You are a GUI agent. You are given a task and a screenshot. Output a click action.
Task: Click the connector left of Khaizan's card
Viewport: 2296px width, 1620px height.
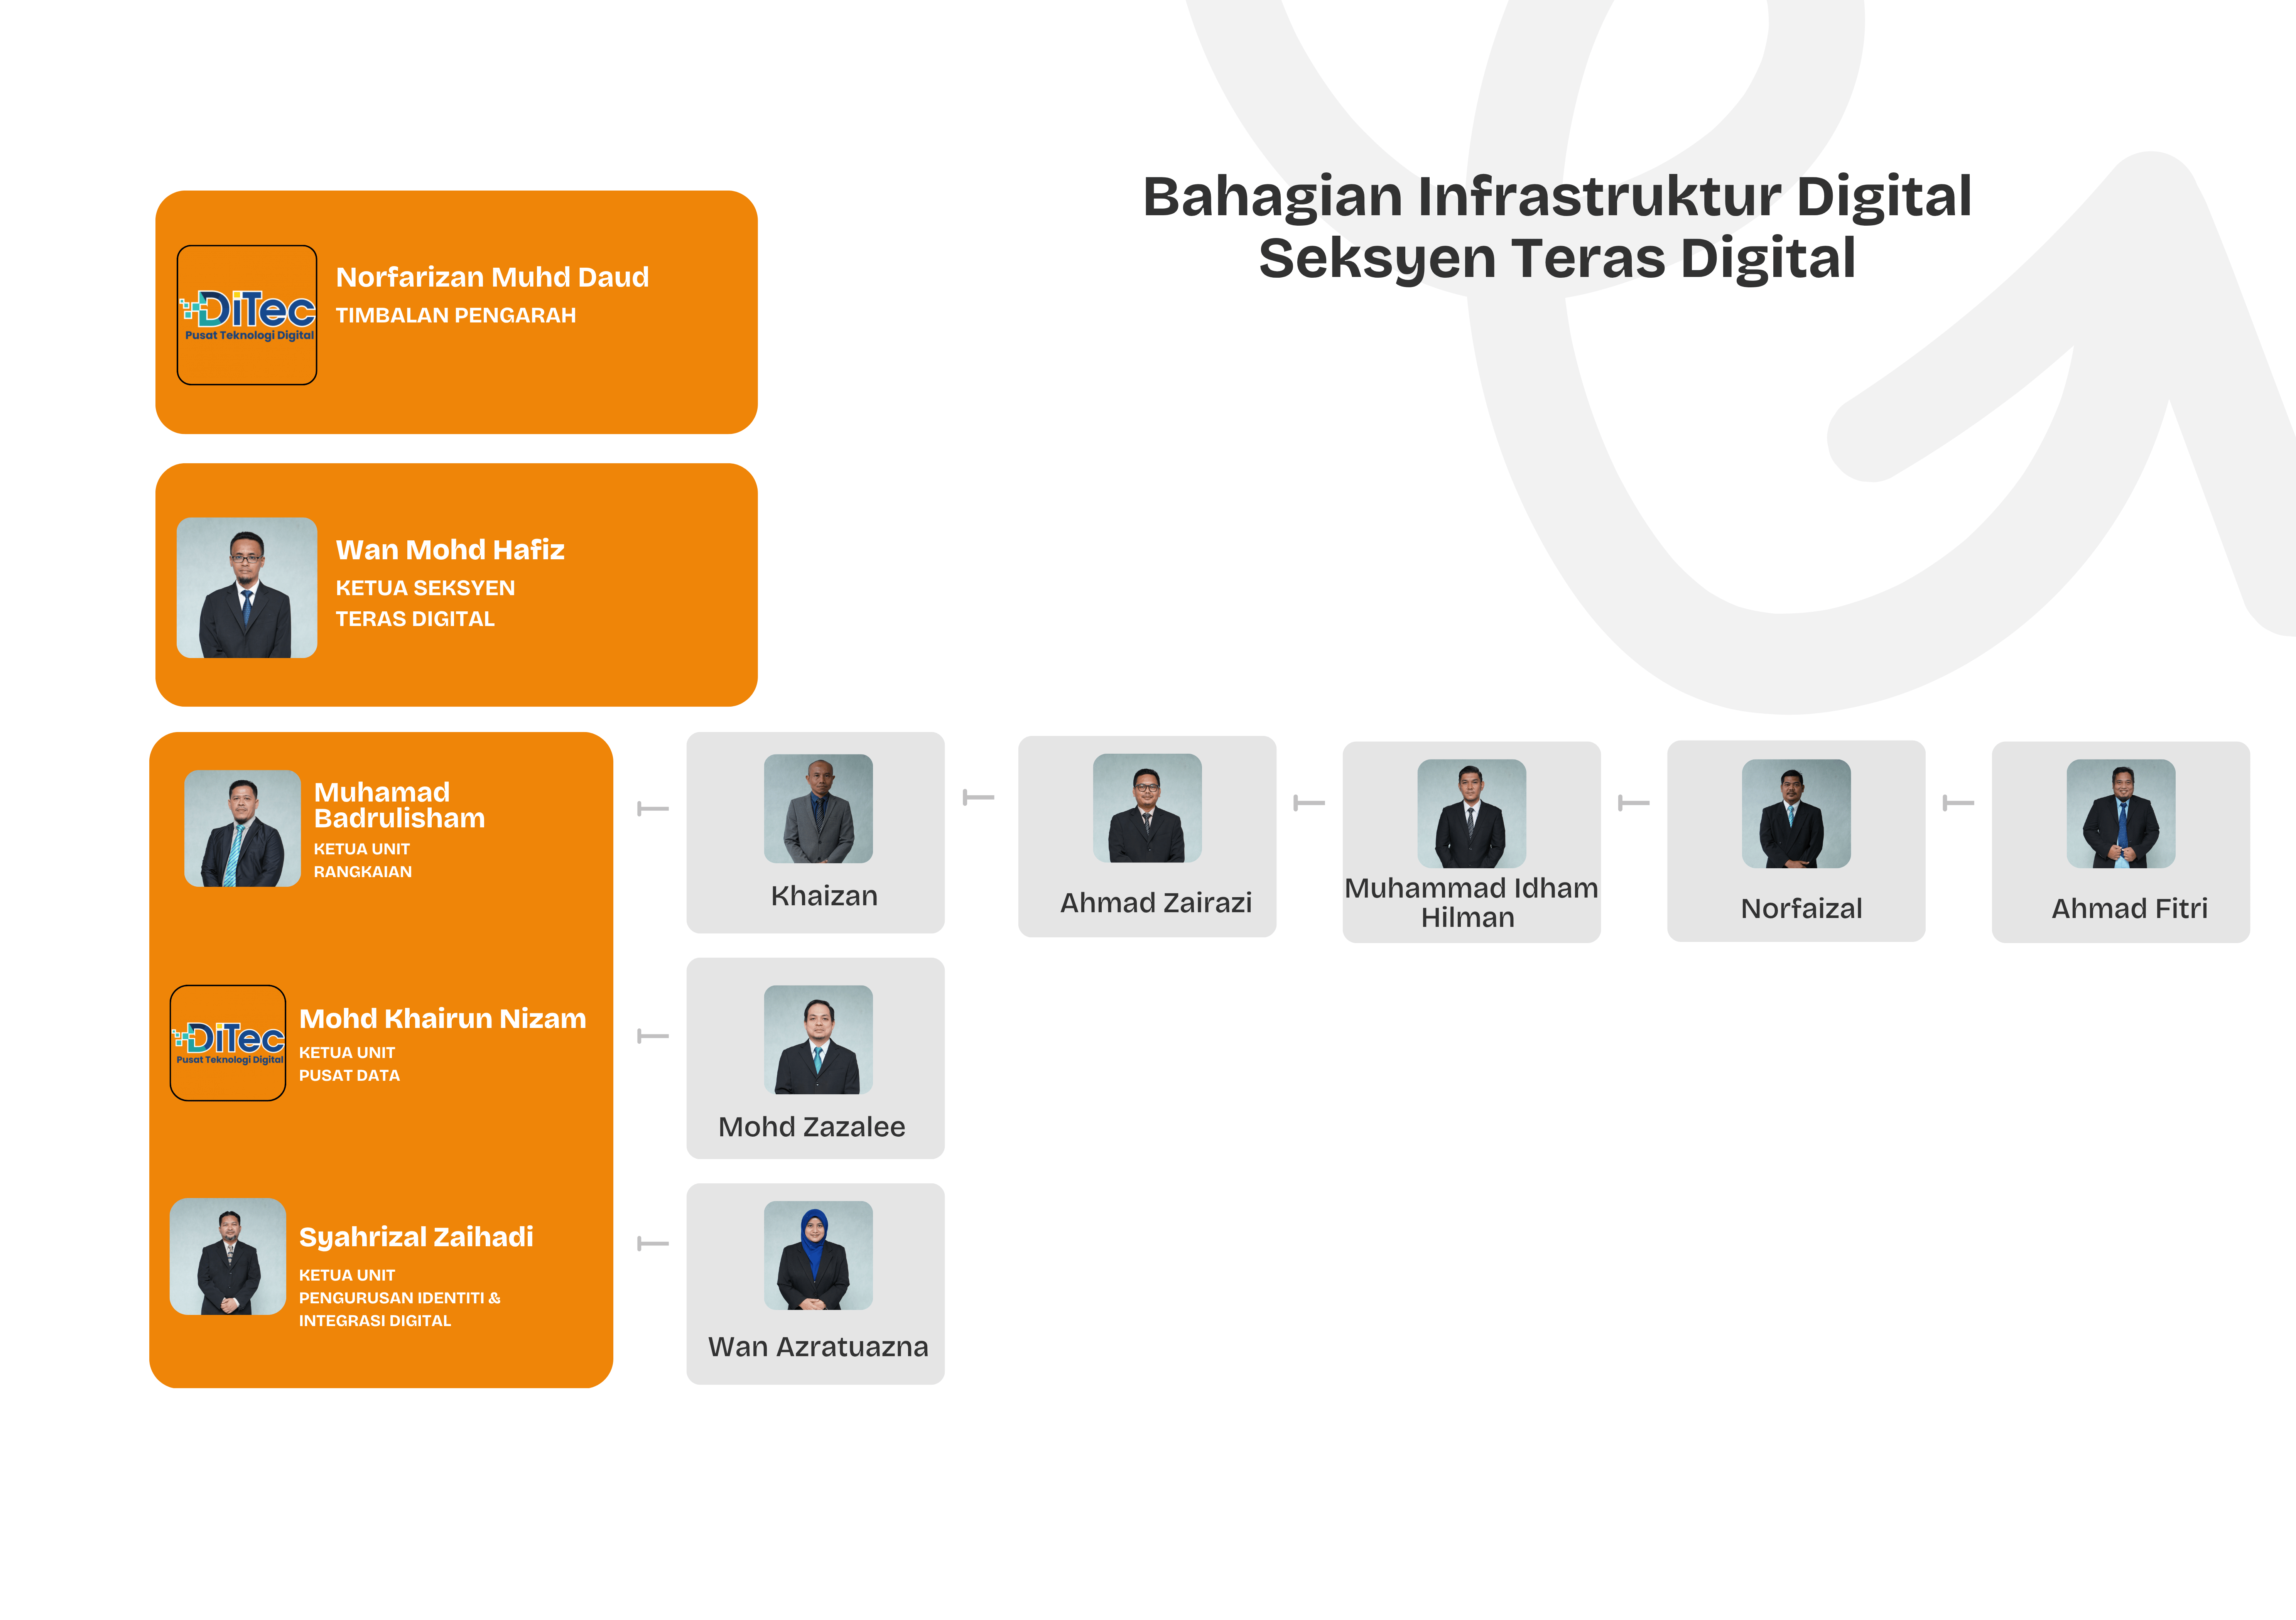point(653,808)
